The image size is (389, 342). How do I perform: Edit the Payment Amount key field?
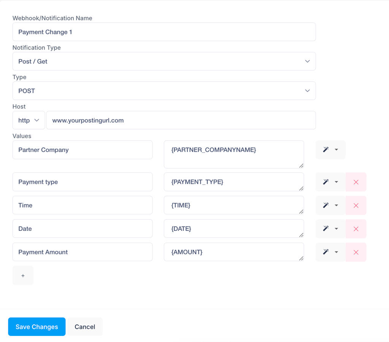pyautogui.click(x=82, y=252)
